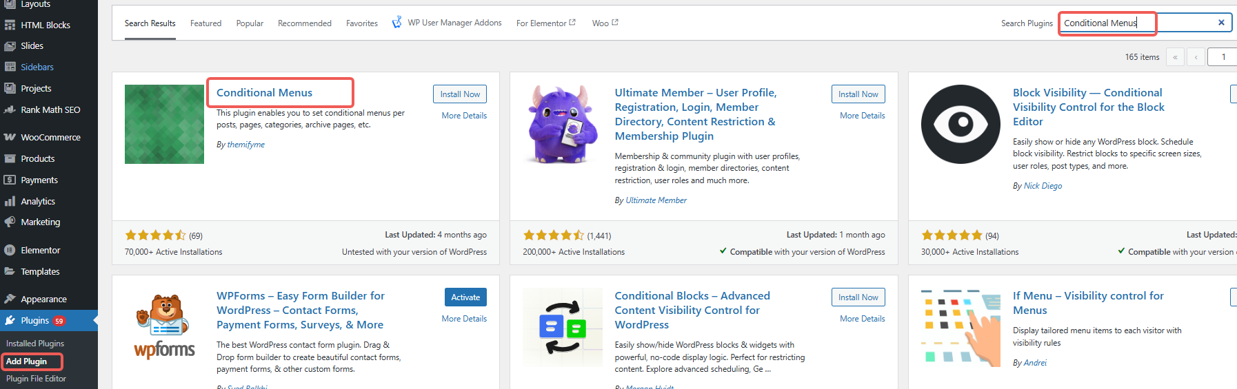Viewport: 1237px width, 389px height.
Task: Clear search with the X icon
Action: [1221, 23]
